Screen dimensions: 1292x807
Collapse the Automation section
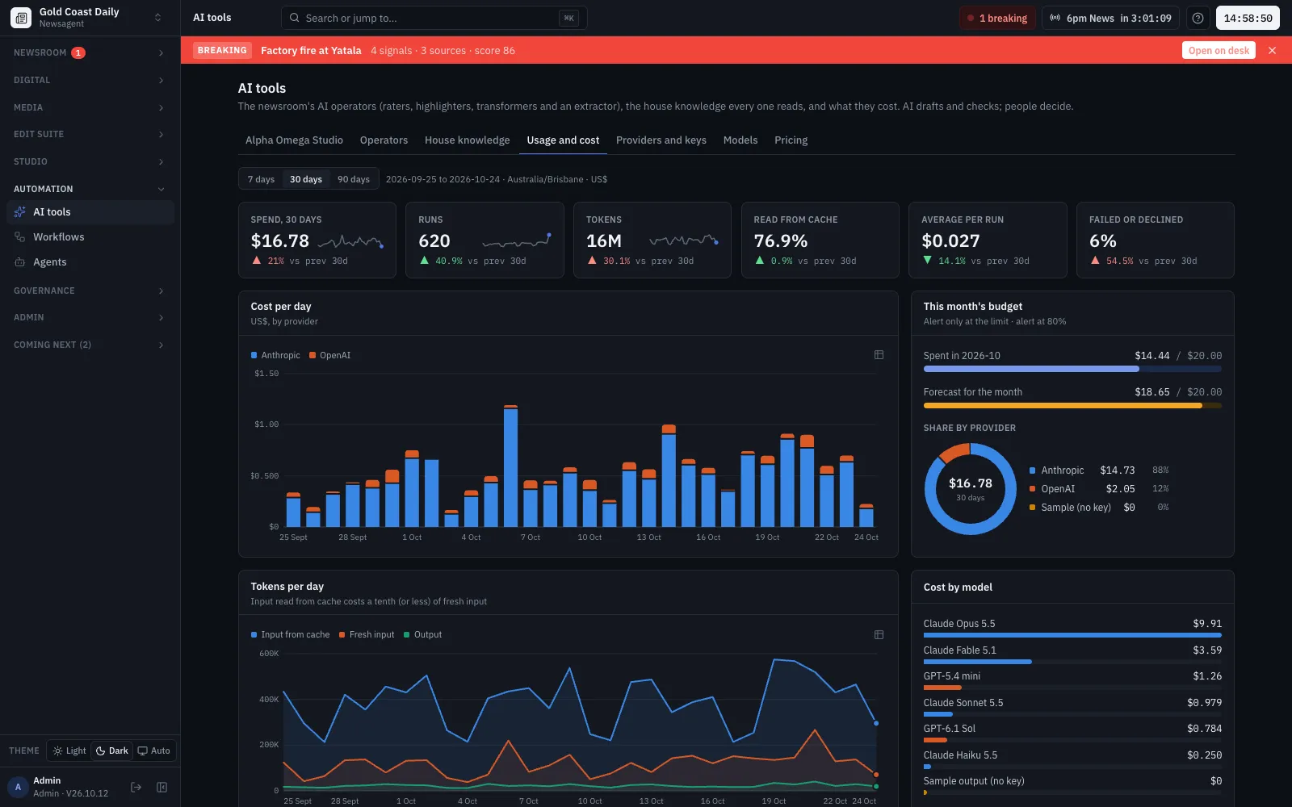pos(90,189)
